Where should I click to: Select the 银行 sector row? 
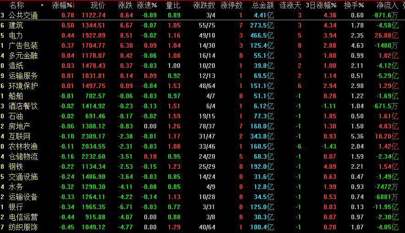pos(202,207)
